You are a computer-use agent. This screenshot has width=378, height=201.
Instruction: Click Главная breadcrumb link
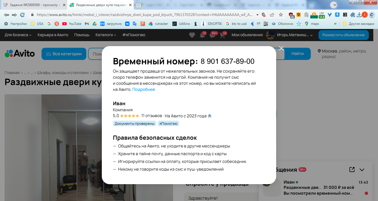pyautogui.click(x=12, y=73)
